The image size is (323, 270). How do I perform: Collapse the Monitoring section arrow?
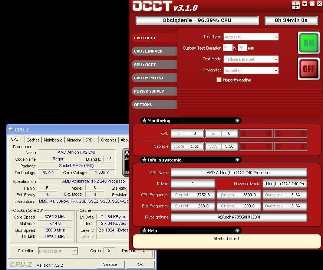237,121
